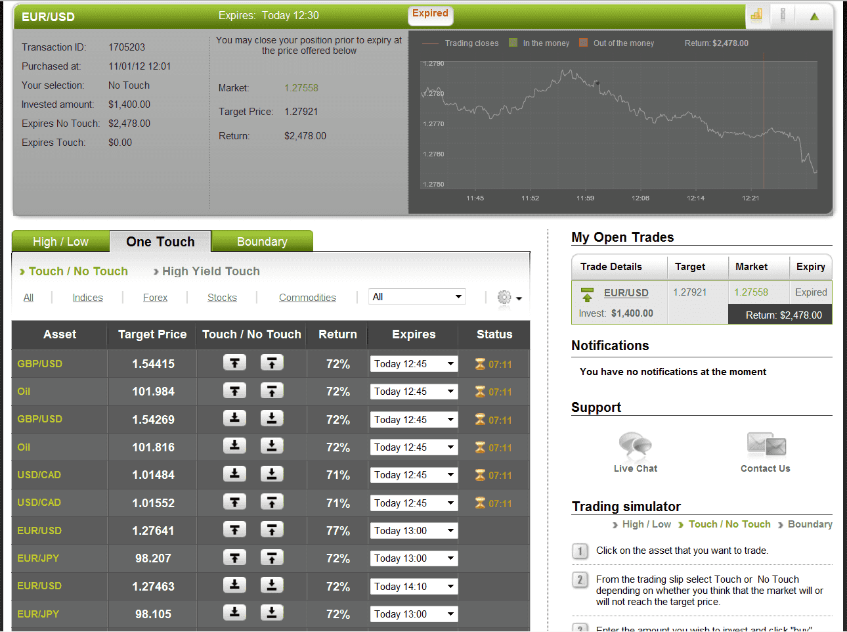Open Live Chat support

coord(634,445)
